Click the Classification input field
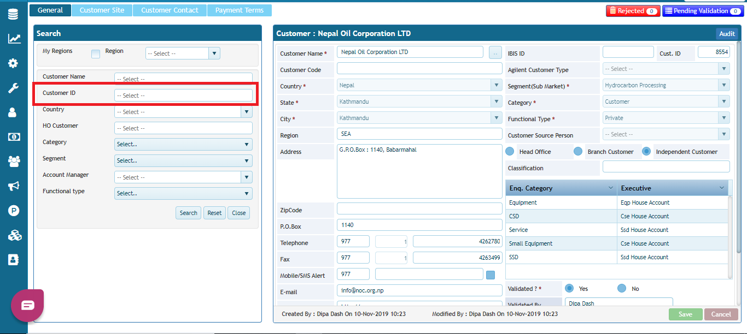The height and width of the screenshot is (334, 747). [666, 167]
